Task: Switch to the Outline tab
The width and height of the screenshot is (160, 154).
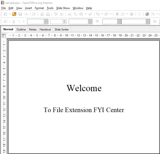Action: pos(21,29)
